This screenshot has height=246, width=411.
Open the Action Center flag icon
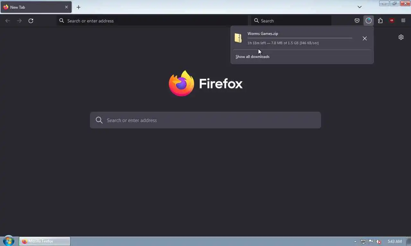(371, 242)
